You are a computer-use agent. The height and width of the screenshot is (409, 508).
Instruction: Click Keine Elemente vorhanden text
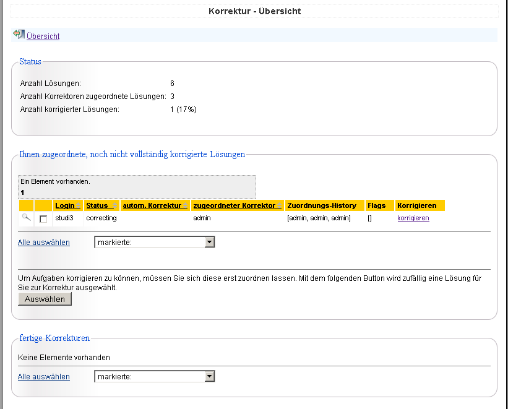pos(64,358)
